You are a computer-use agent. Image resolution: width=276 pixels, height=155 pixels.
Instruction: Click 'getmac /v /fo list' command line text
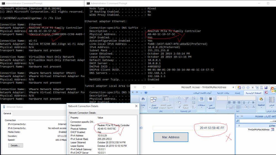47,18
